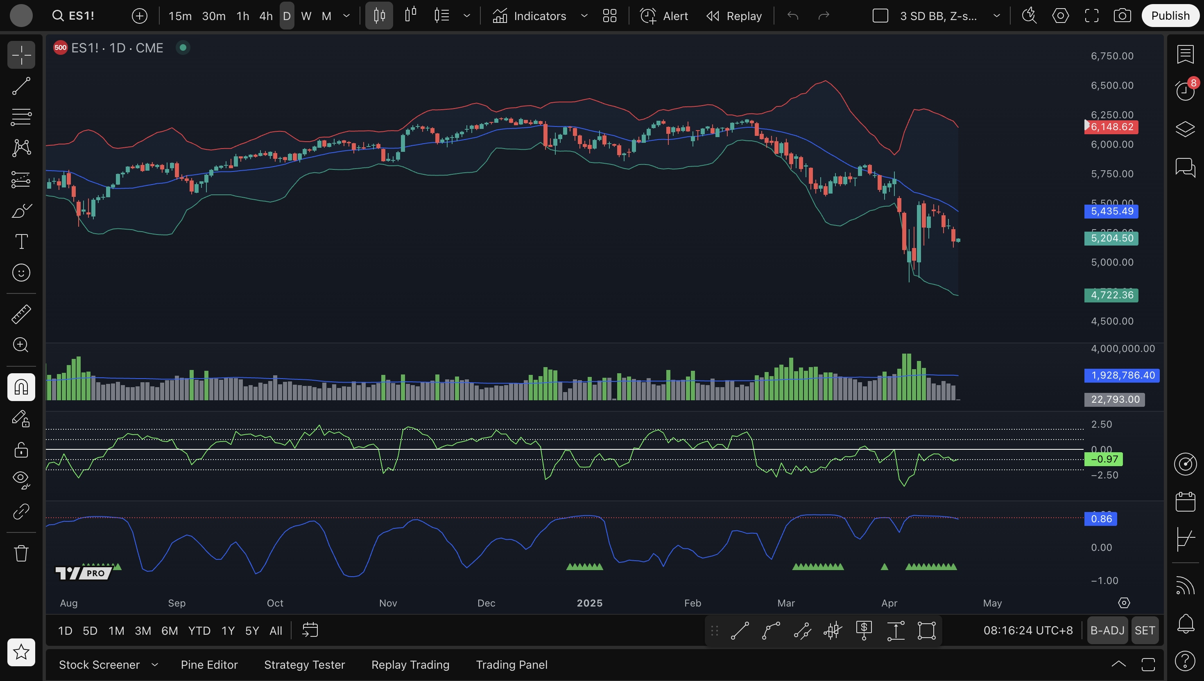Select the Fibonacci retracement tool
This screenshot has width=1204, height=681.
point(21,117)
